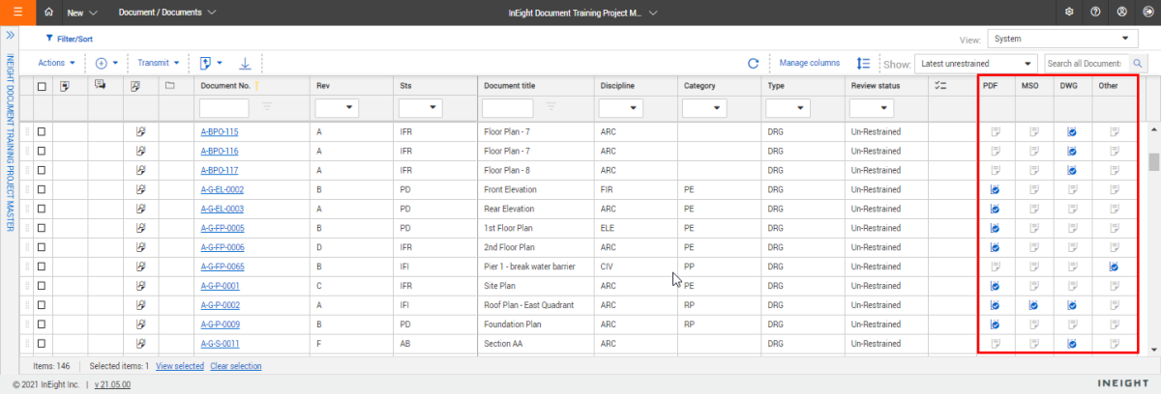
Task: Refresh the document register
Action: [x=753, y=64]
